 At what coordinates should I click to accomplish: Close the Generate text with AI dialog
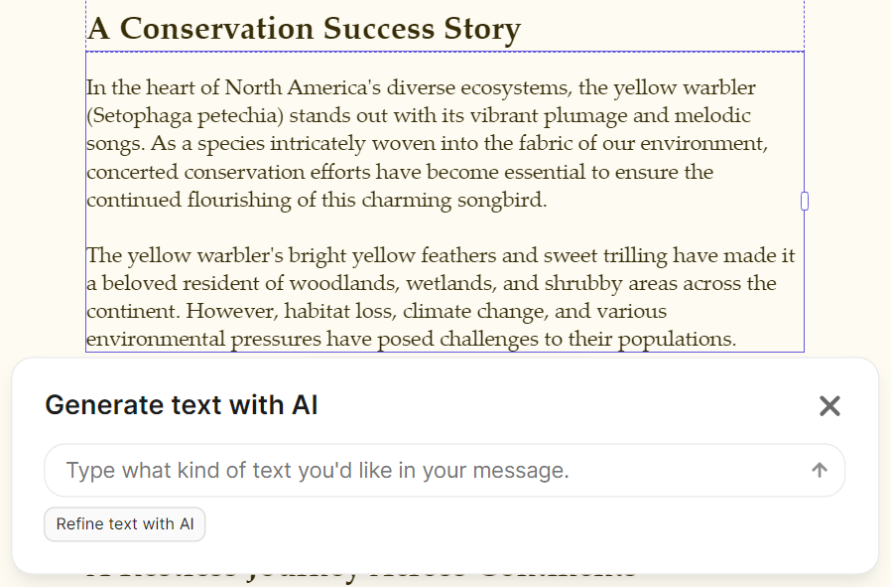point(829,405)
